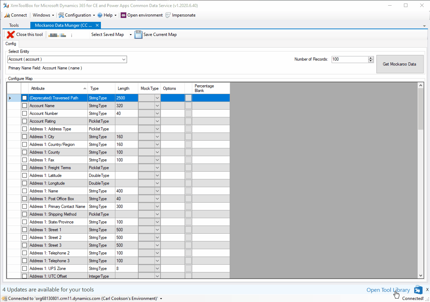Click the vertical scrollbar thumb of grid
This screenshot has width=430, height=302.
click(x=420, y=109)
